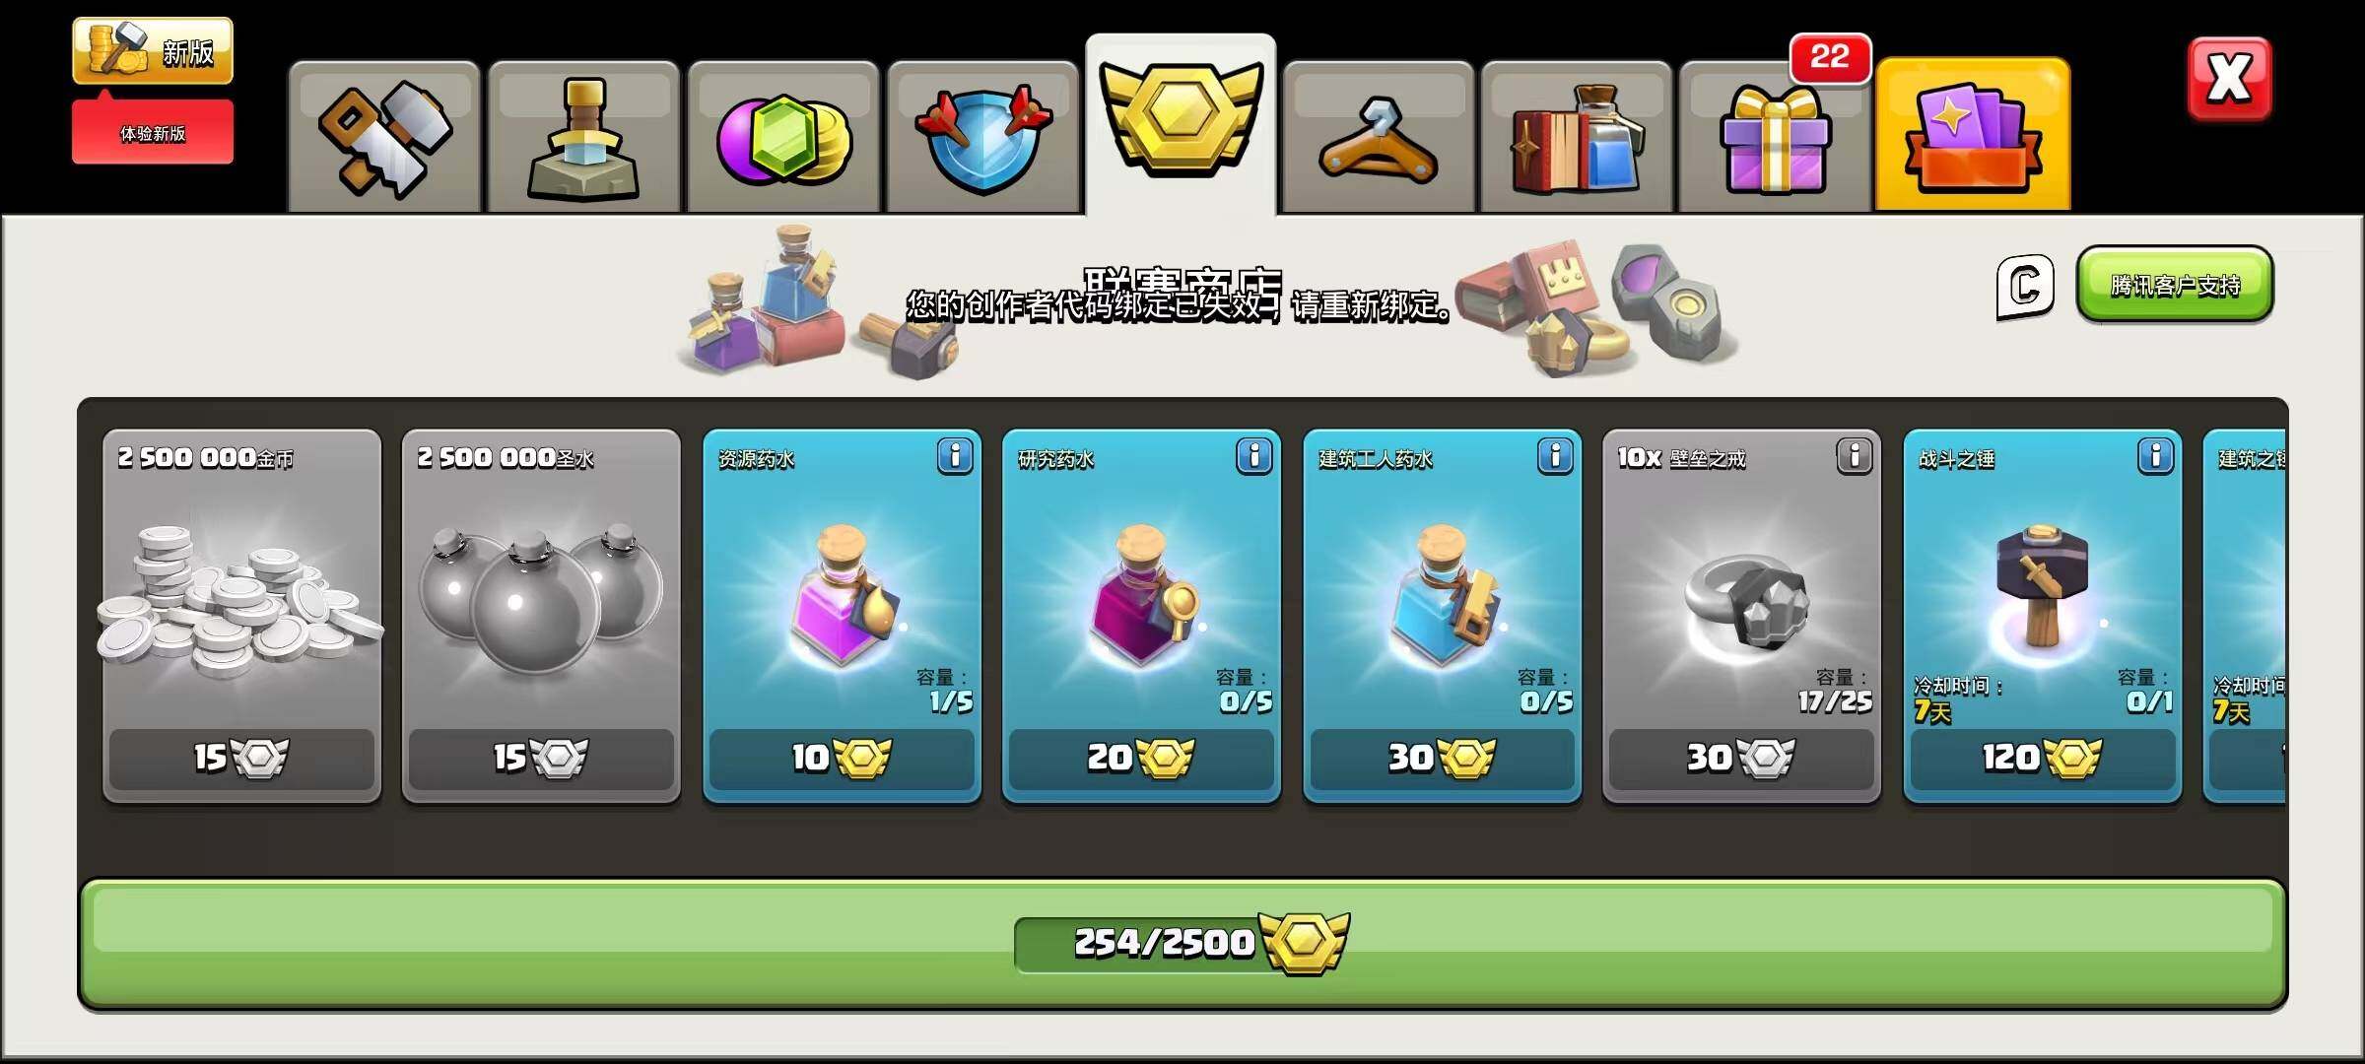Open the gems and resources tab
The width and height of the screenshot is (2365, 1064).
[783, 137]
